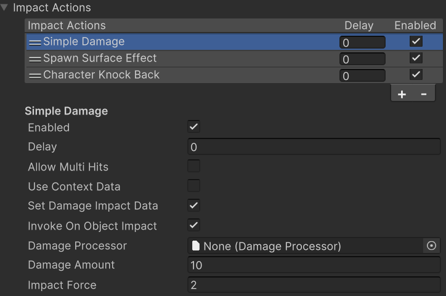Check the Use Context Data option
Screen dimensions: 446x296
(x=193, y=186)
